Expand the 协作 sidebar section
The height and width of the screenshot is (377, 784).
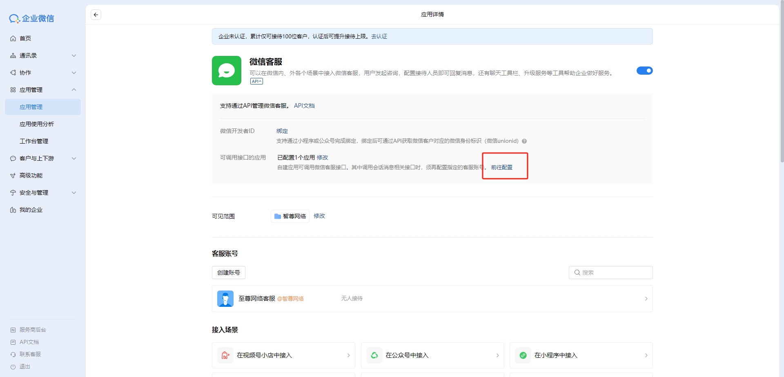(43, 73)
